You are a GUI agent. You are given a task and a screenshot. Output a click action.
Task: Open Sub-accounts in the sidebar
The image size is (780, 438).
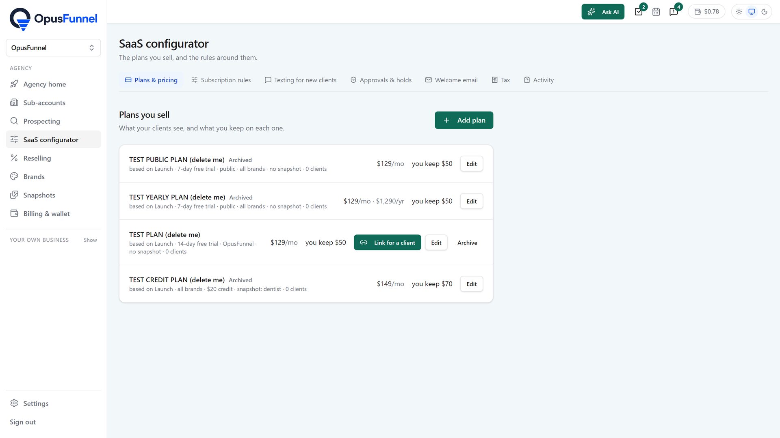(53, 103)
